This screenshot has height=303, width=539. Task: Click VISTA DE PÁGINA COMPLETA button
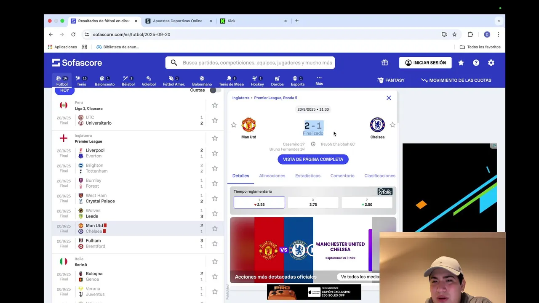coord(313,159)
